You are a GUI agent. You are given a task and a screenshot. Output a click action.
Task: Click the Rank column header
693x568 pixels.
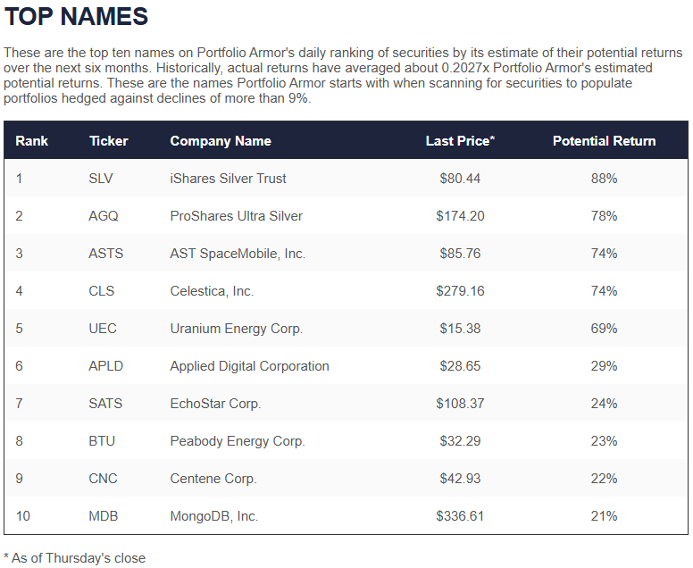coord(31,141)
